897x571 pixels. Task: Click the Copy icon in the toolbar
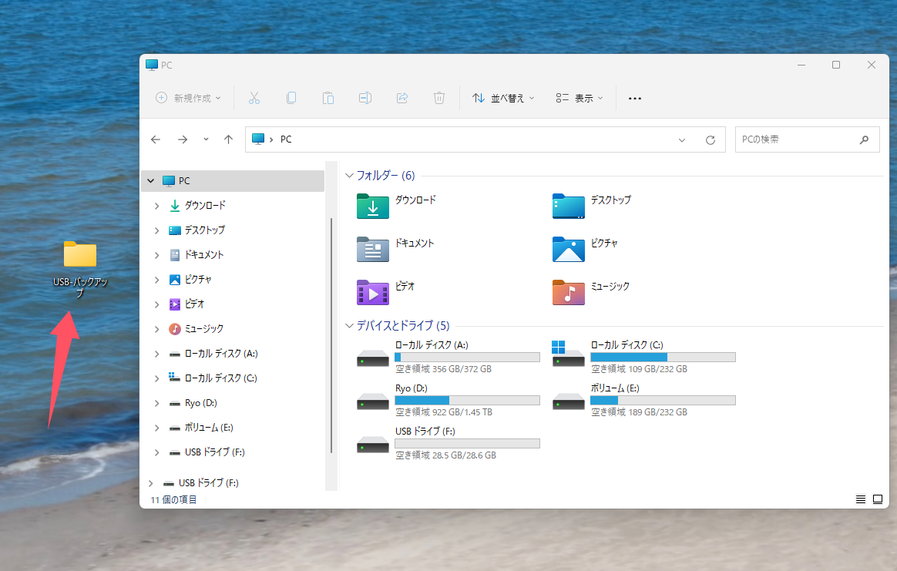291,98
